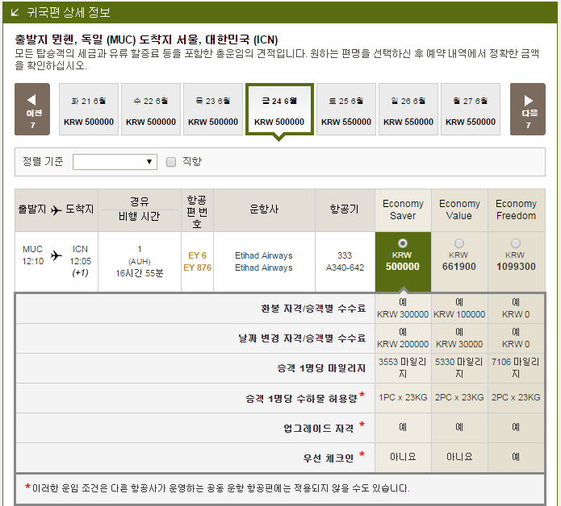561x506 pixels.
Task: Click the 승객 1명당 마일리지 row label
Action: (x=321, y=368)
